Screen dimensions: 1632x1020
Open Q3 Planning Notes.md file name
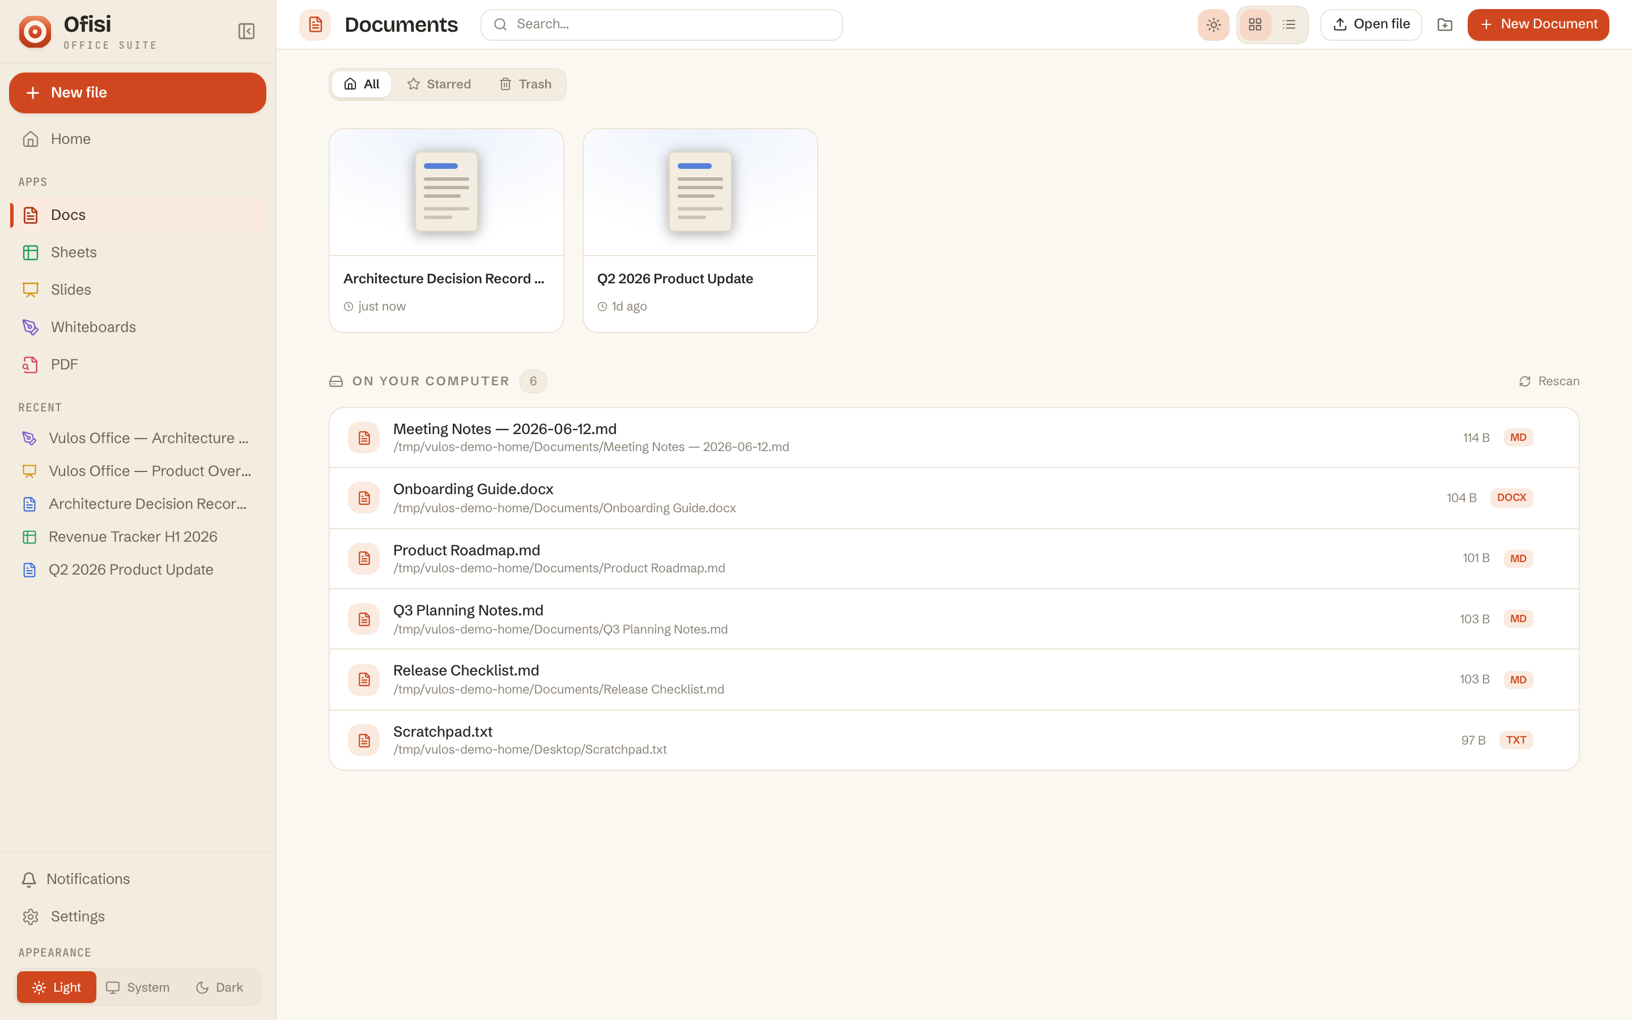click(468, 610)
